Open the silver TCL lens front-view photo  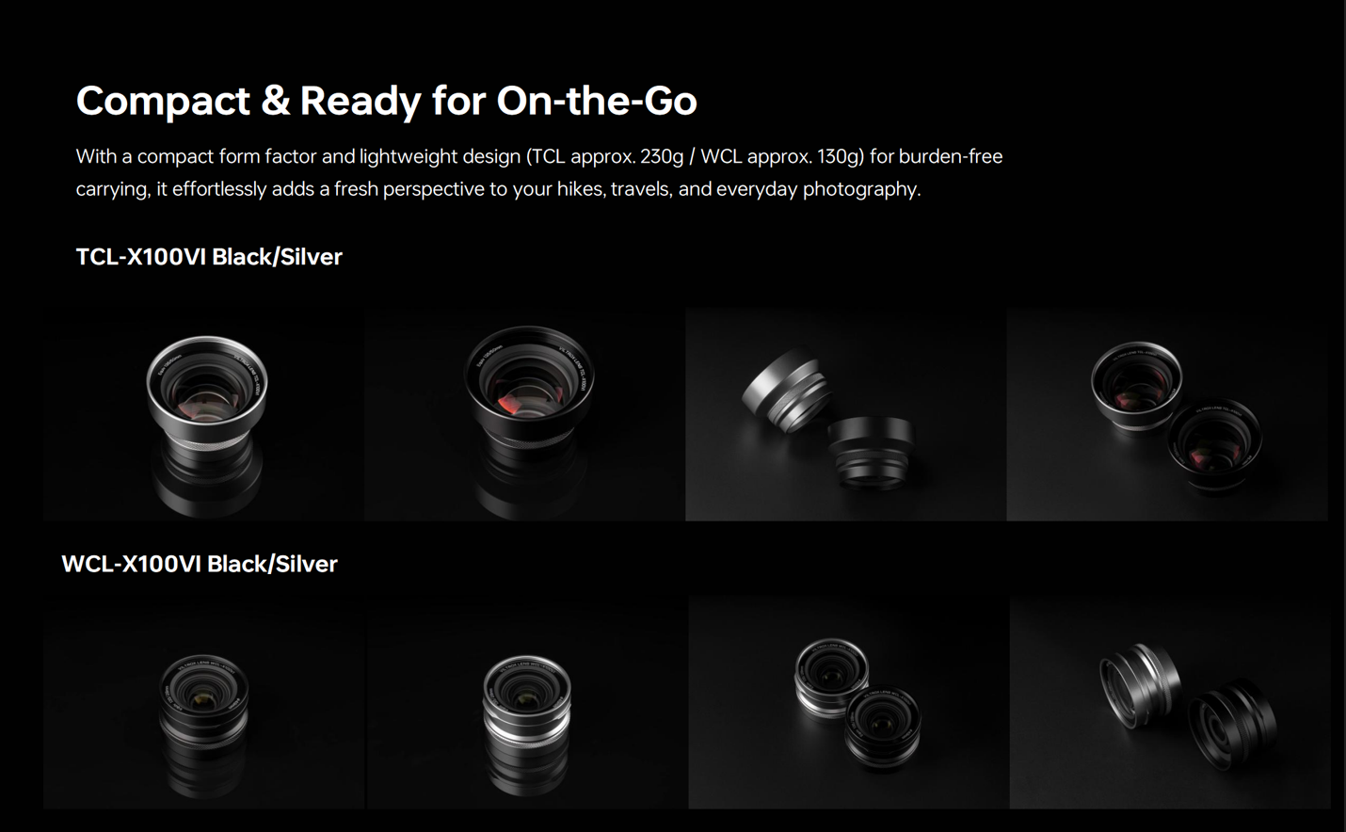[x=203, y=414]
